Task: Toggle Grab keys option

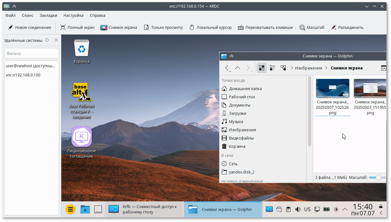Action: tap(265, 28)
